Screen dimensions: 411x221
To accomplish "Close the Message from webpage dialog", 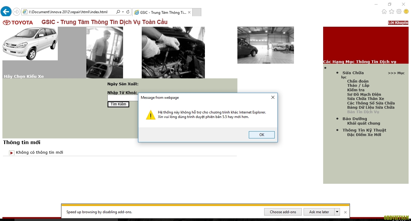I will (273, 97).
